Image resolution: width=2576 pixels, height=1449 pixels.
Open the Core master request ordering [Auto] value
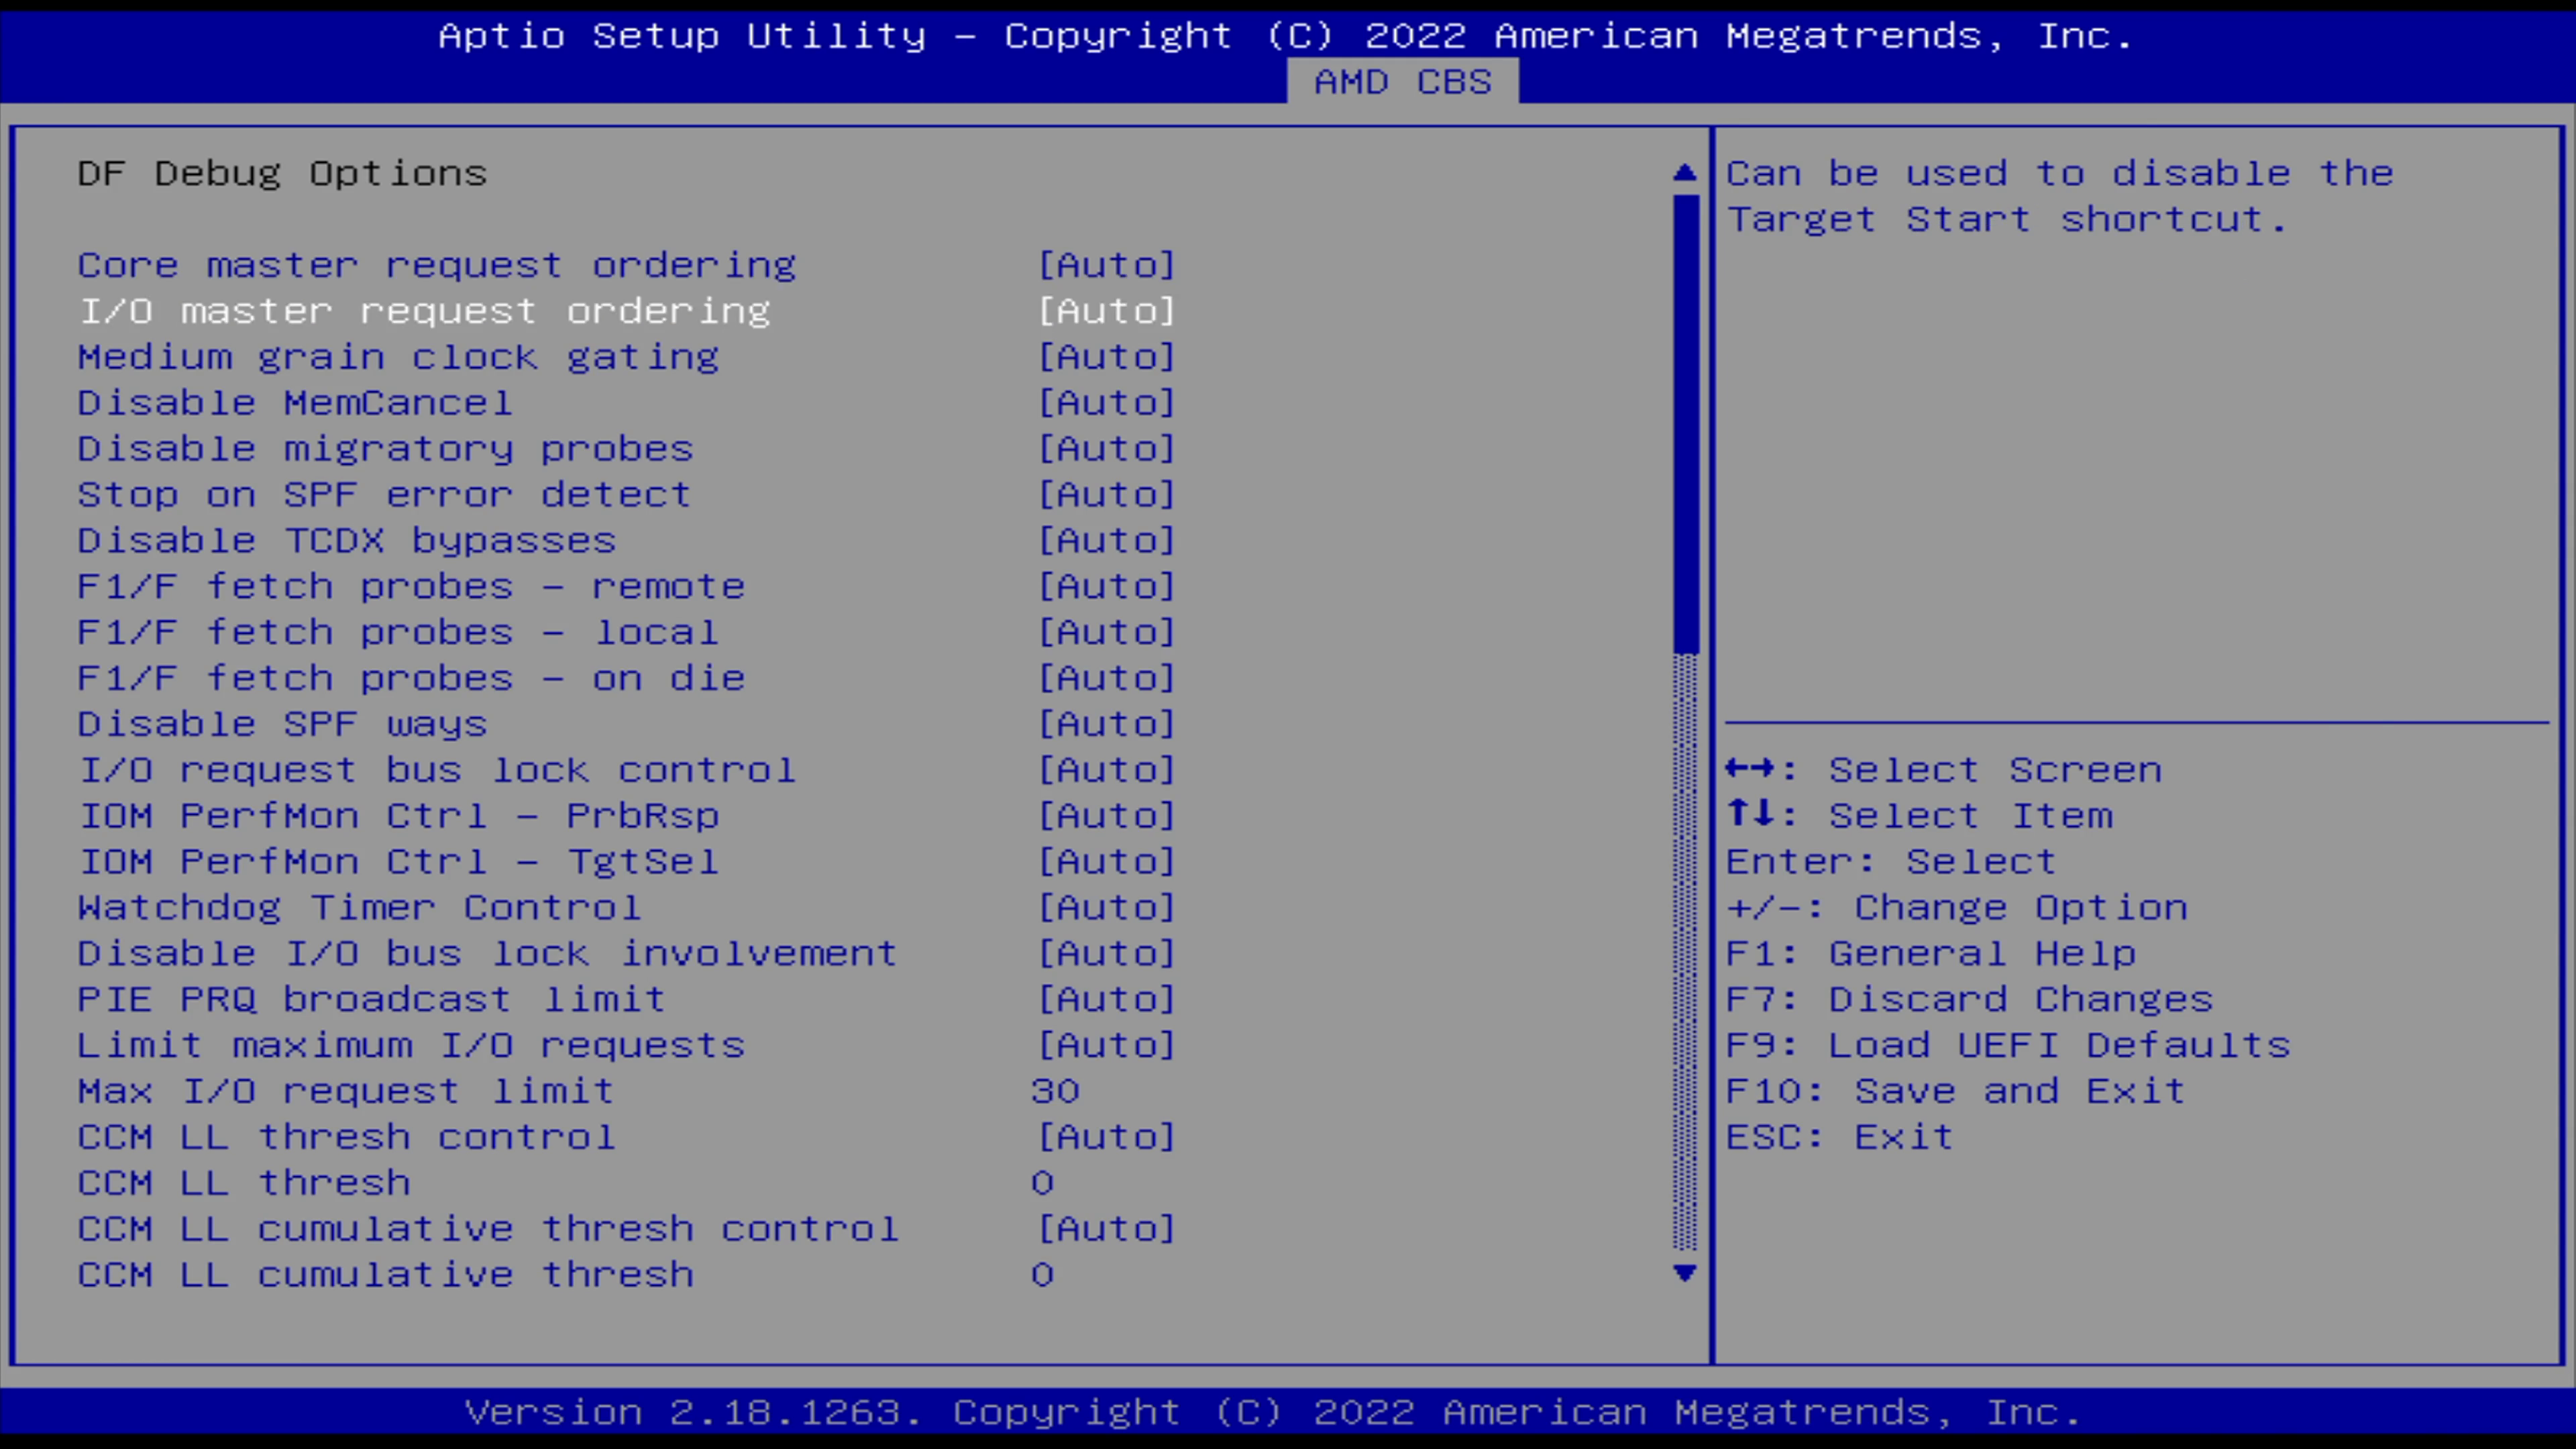point(1107,265)
